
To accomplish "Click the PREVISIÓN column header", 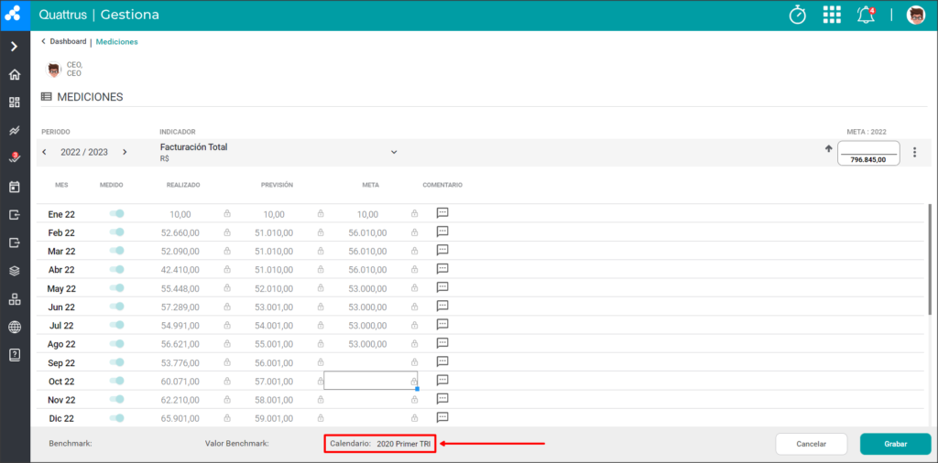I will coord(277,185).
